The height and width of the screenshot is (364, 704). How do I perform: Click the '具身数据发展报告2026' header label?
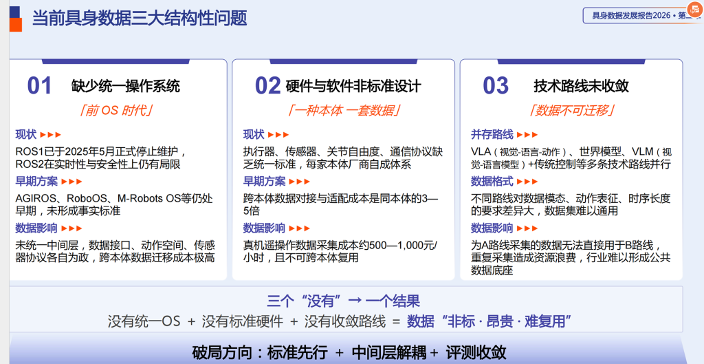coord(631,16)
